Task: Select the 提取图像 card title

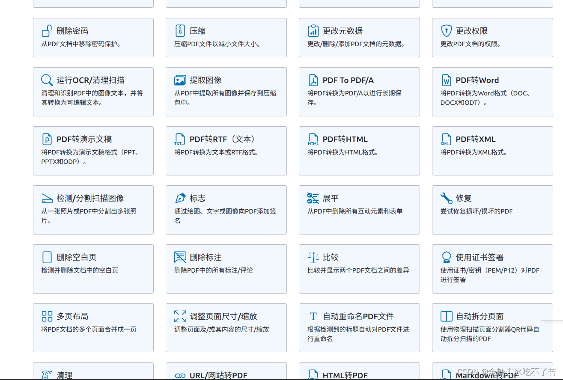Action: point(206,80)
